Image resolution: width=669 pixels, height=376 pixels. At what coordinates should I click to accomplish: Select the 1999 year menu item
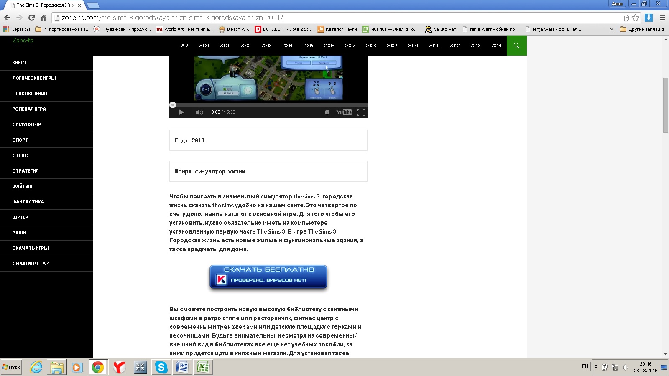point(183,46)
